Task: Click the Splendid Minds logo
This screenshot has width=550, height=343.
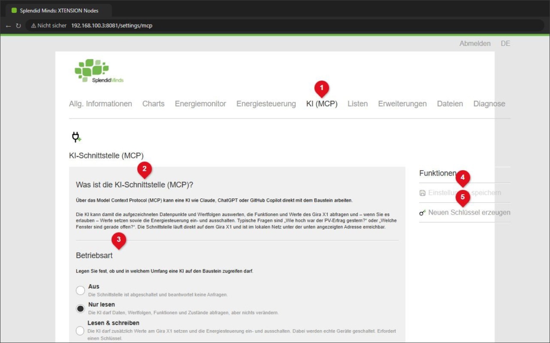Action: [x=99, y=71]
